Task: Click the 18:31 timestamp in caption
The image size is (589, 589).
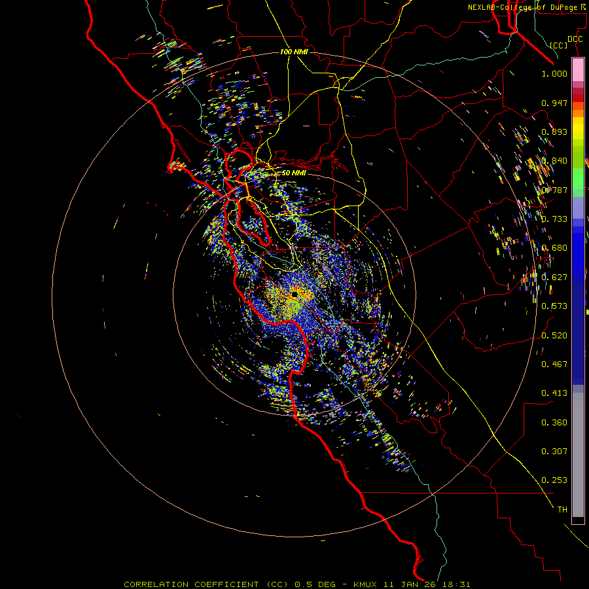Action: coord(455,584)
